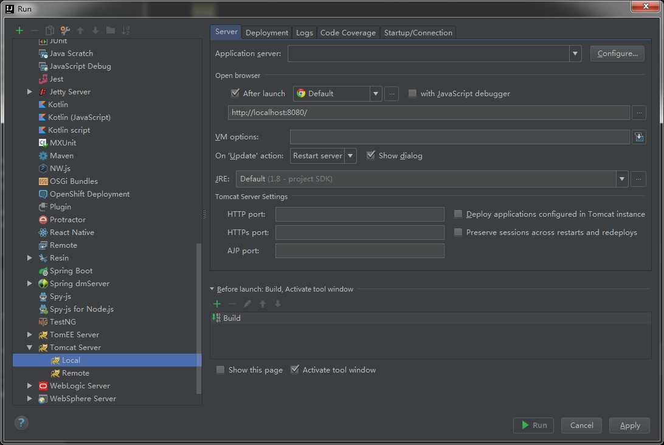This screenshot has height=445, width=664.
Task: Enable Preserve sessions across restarts and redeploys
Action: (458, 232)
